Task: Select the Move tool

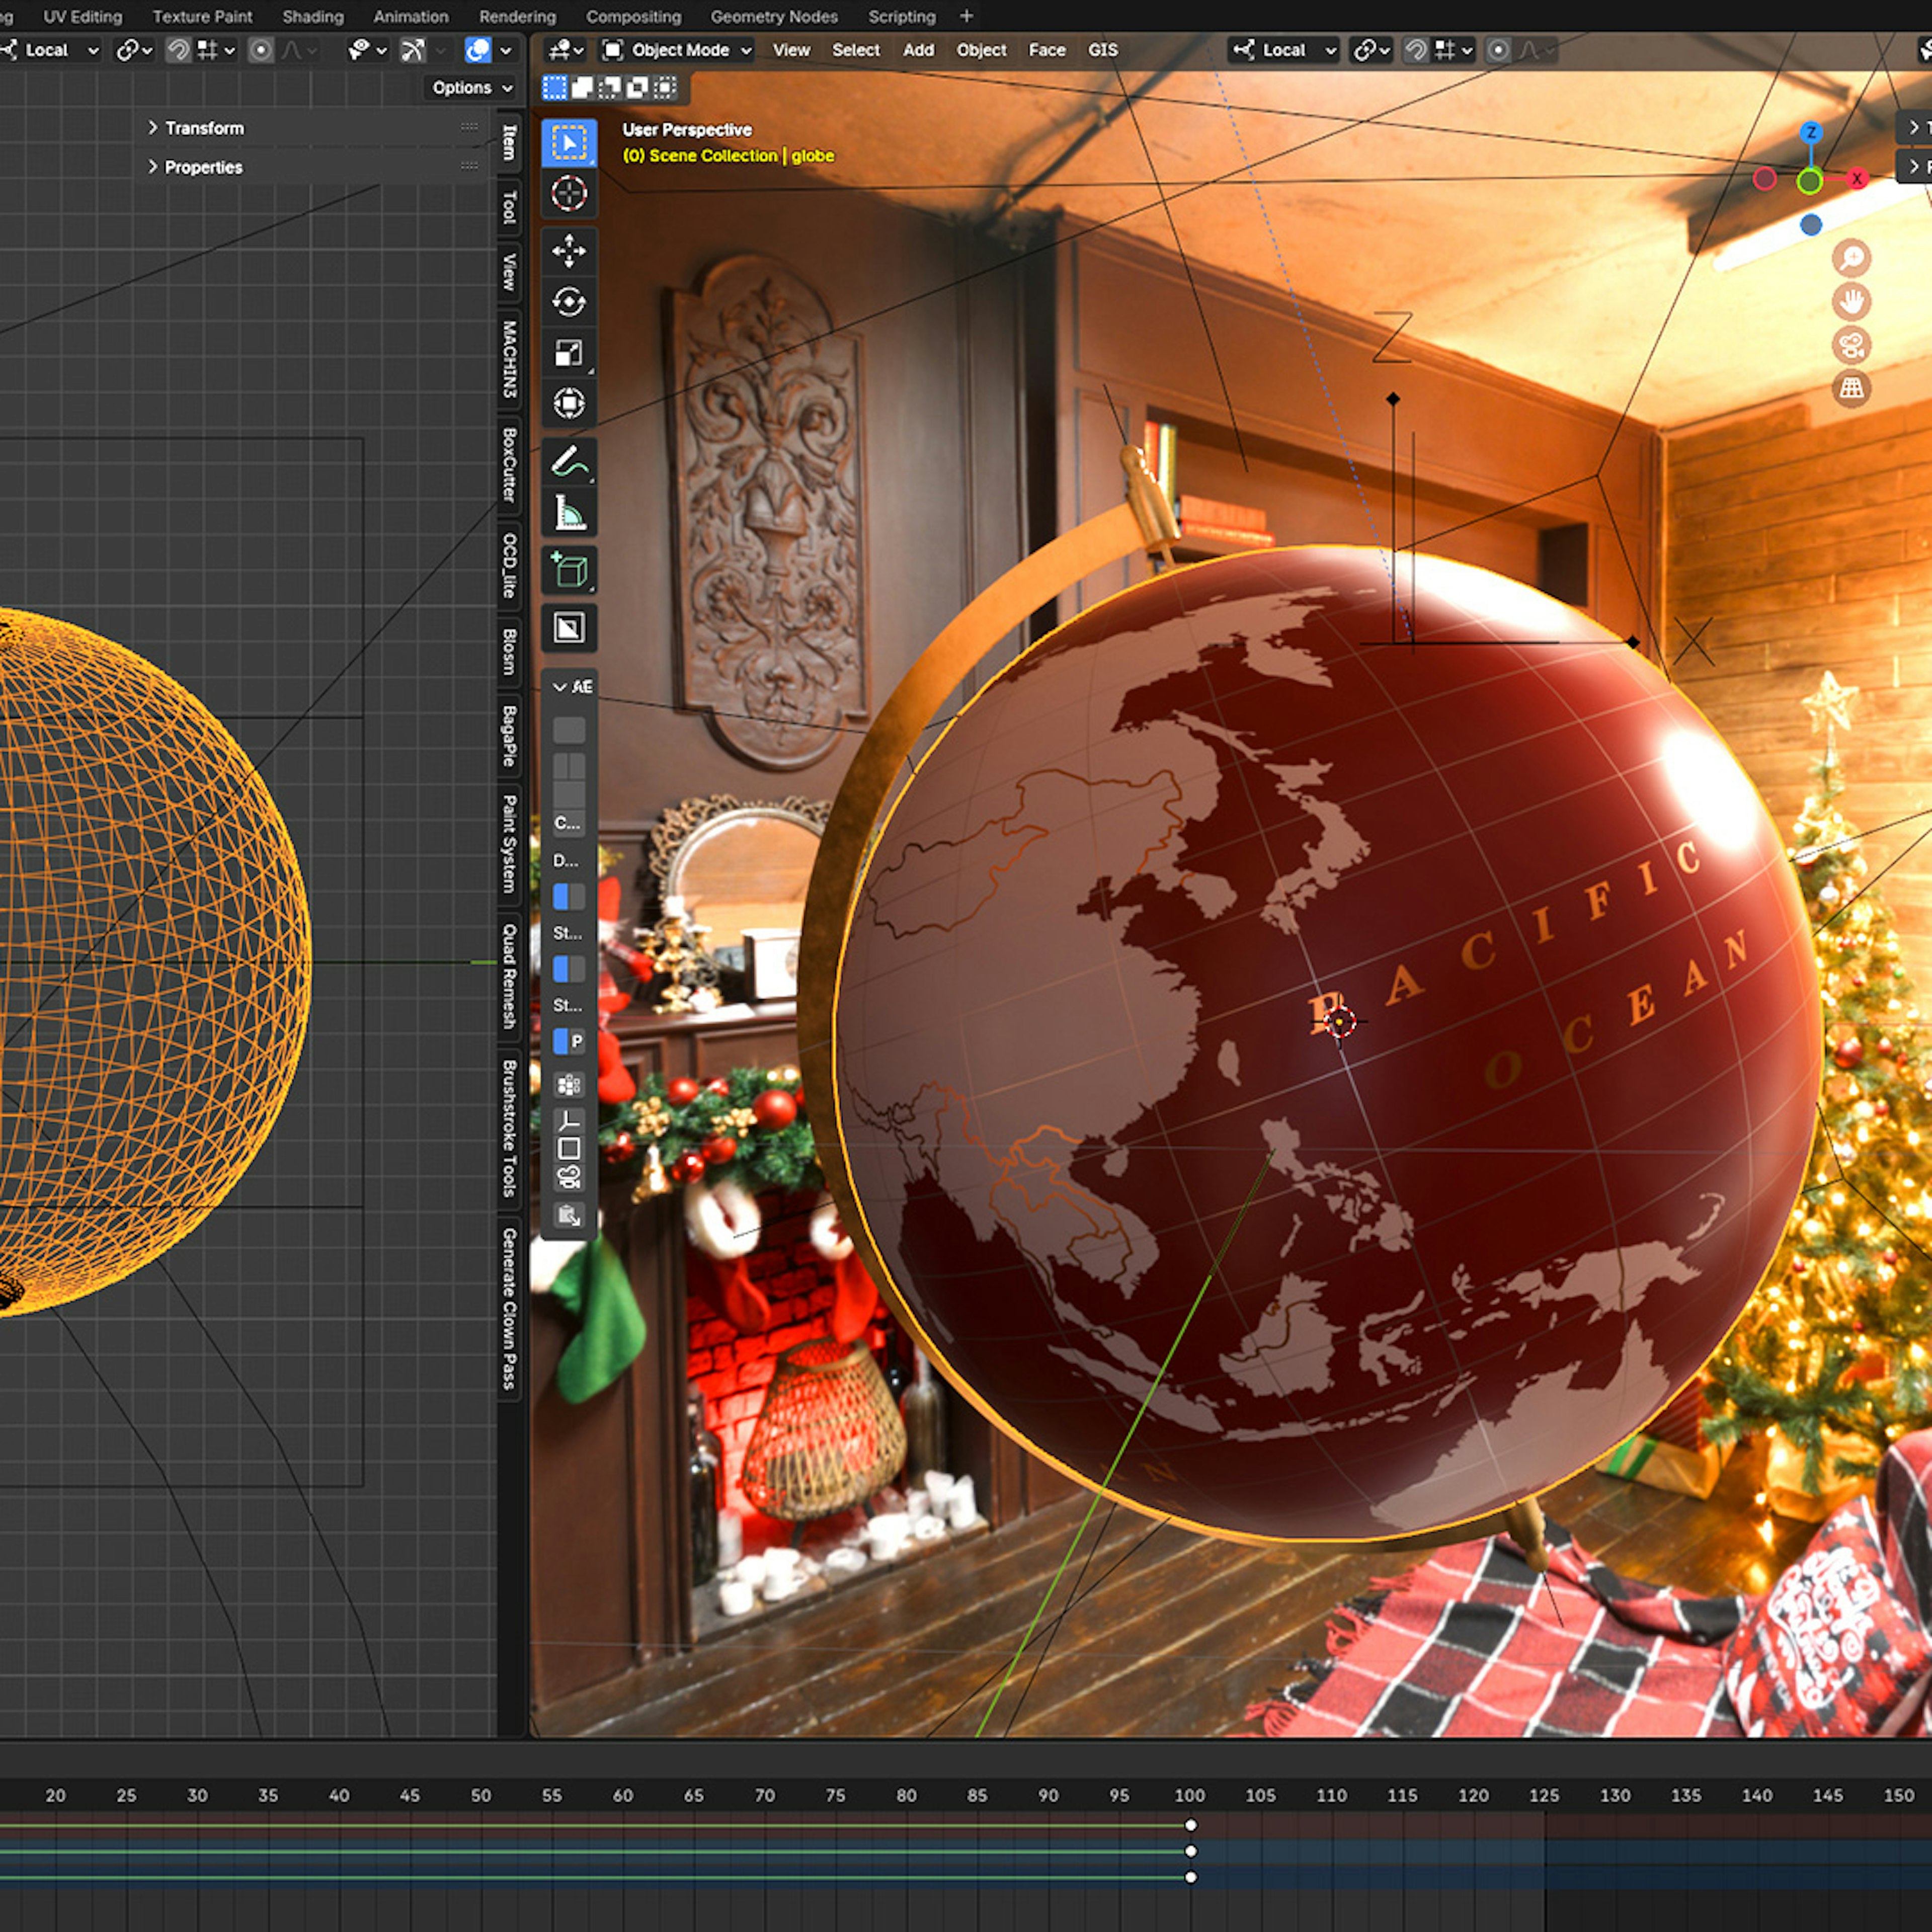Action: [568, 251]
